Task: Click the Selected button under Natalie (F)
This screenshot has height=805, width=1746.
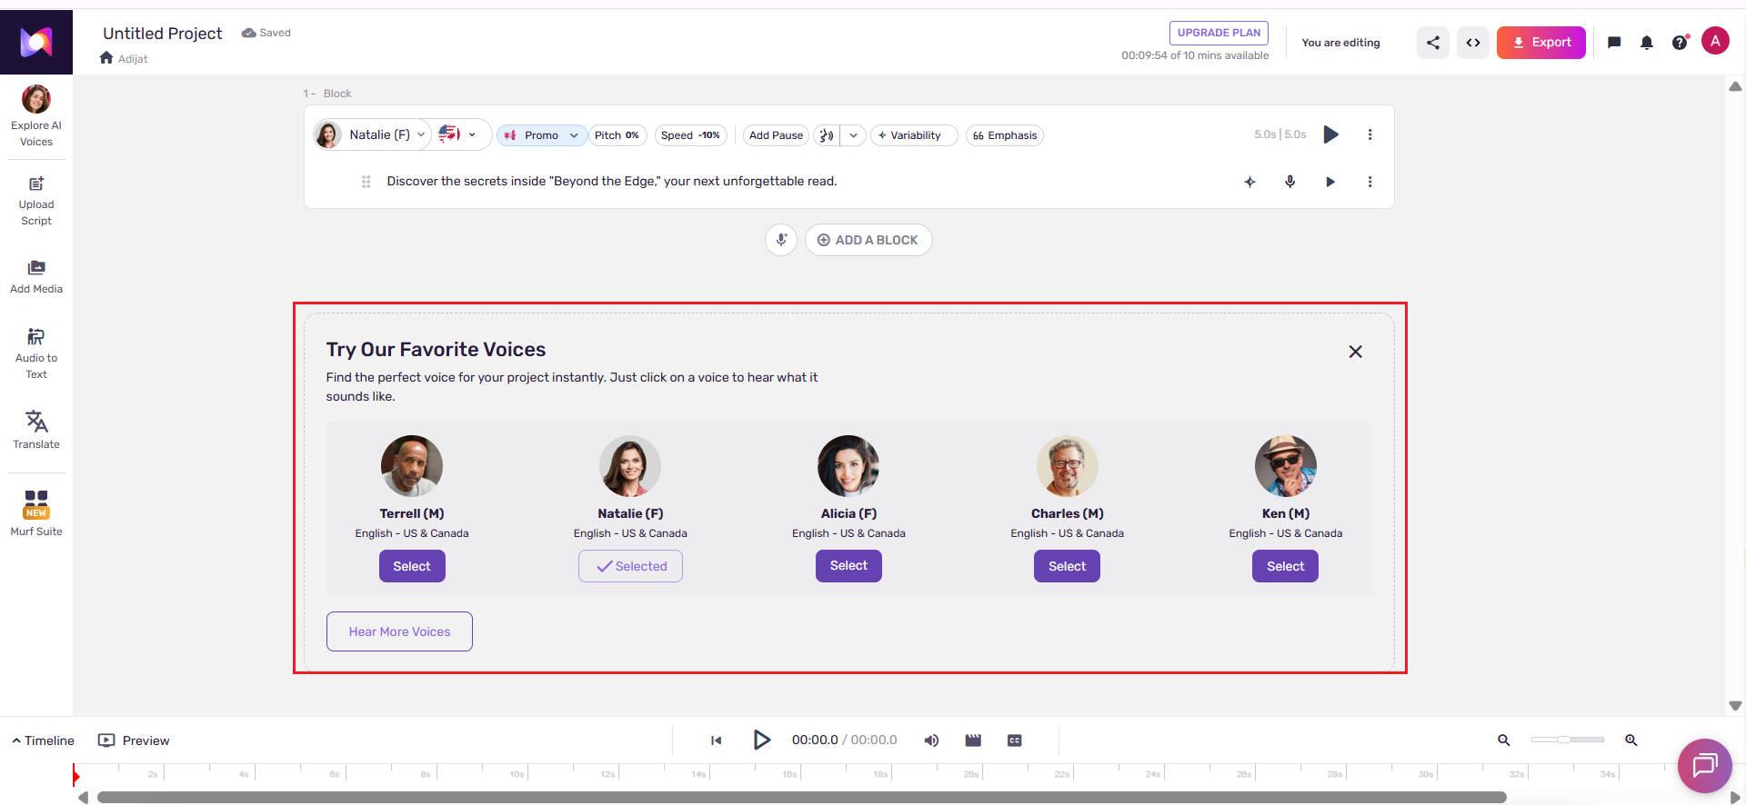Action: coord(630,566)
